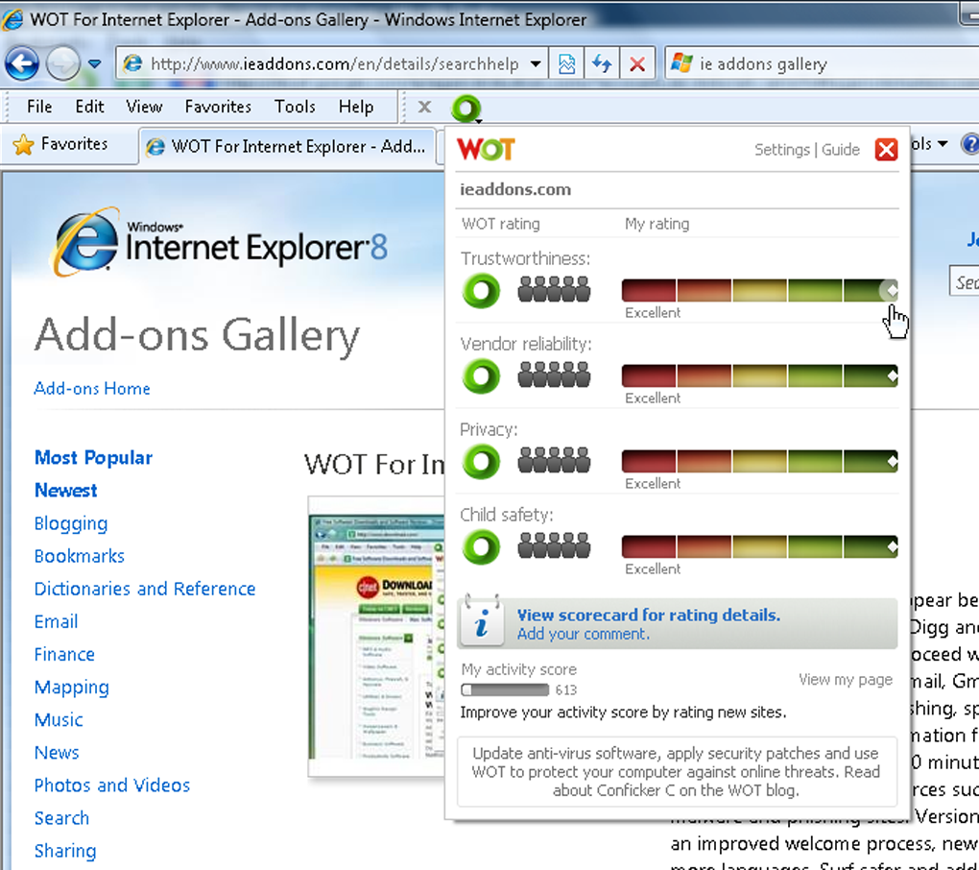The width and height of the screenshot is (979, 870).
Task: Click the ieaddons.com URL address field
Action: click(x=331, y=63)
